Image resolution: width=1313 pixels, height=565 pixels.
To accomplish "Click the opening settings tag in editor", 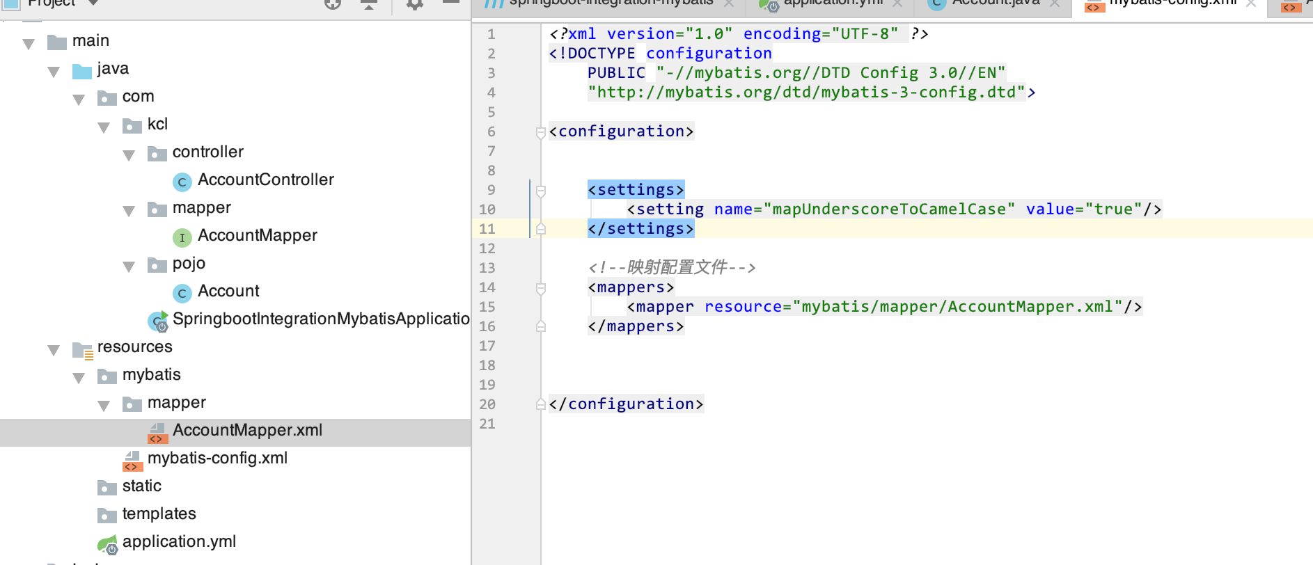I will [636, 189].
